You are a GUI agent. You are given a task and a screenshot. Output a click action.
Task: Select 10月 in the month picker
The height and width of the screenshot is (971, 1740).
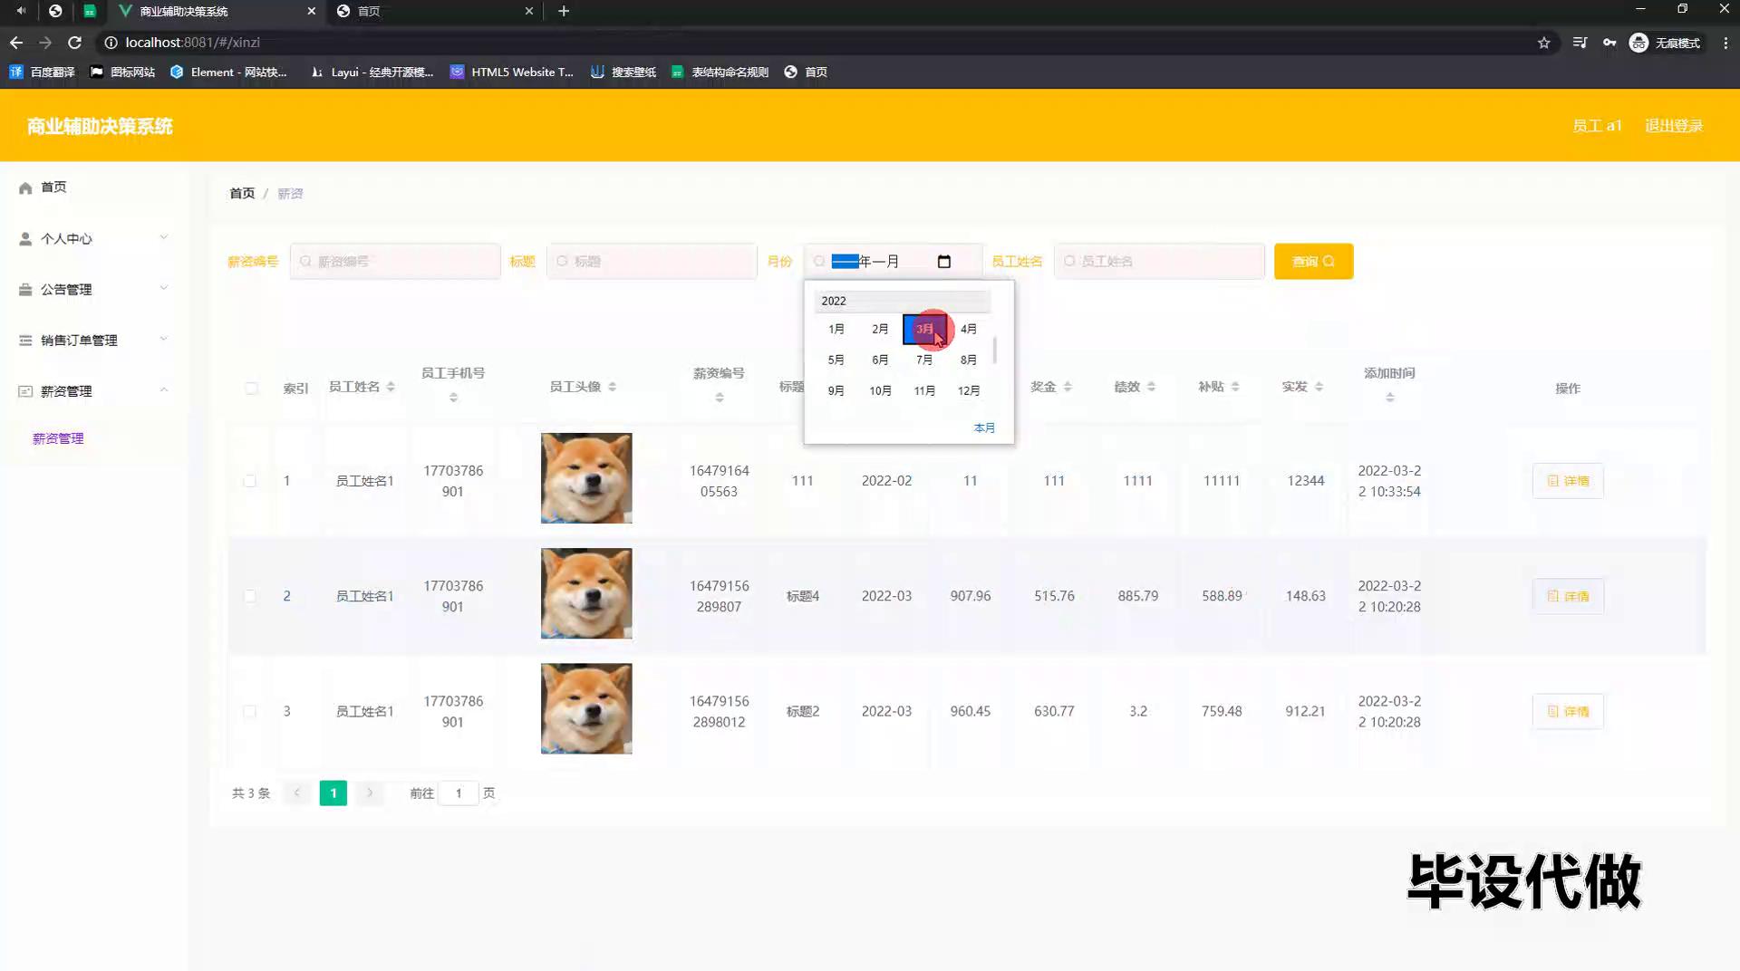(880, 390)
